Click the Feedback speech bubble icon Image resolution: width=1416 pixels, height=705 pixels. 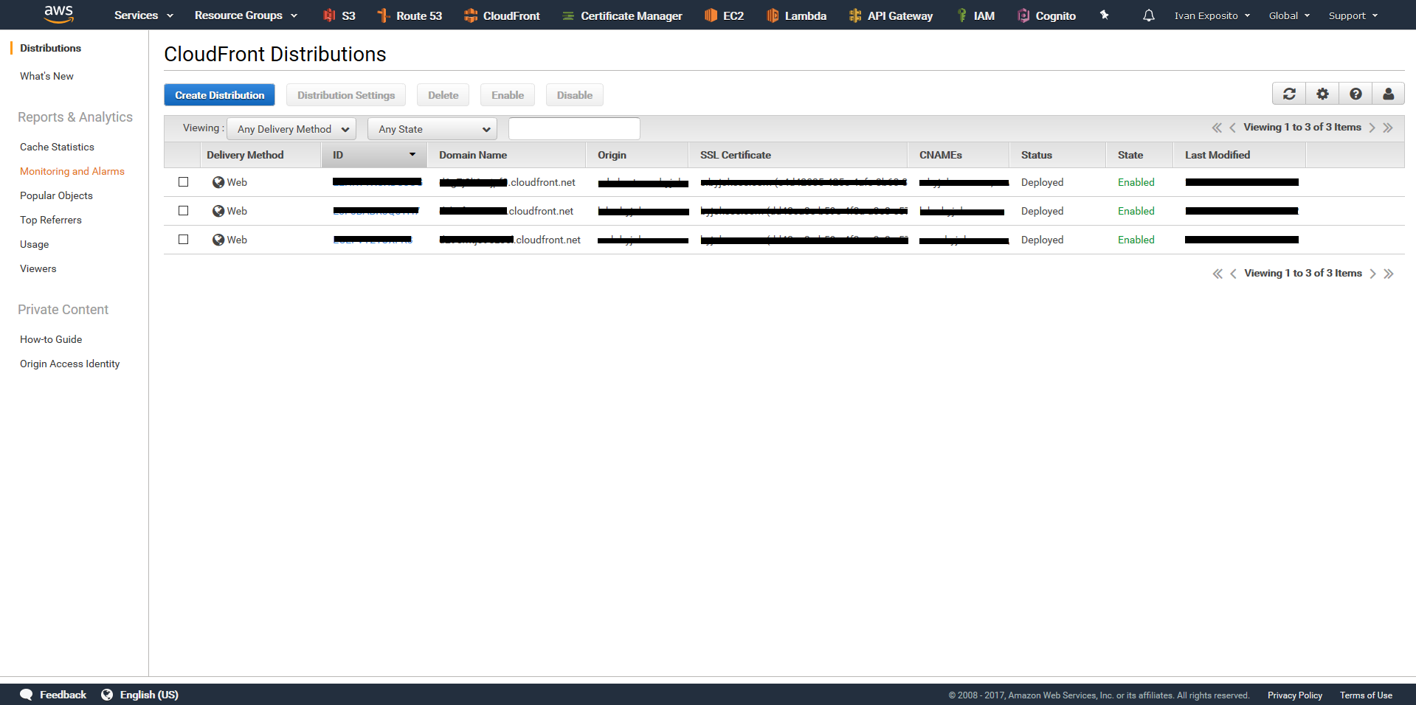(x=27, y=695)
